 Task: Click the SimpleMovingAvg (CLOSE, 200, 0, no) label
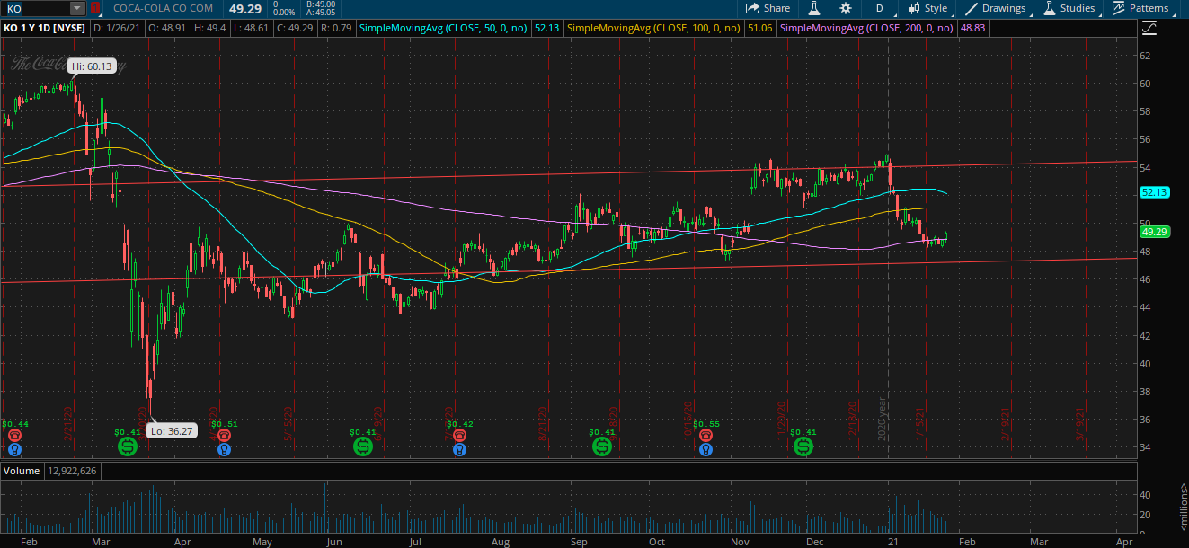867,29
